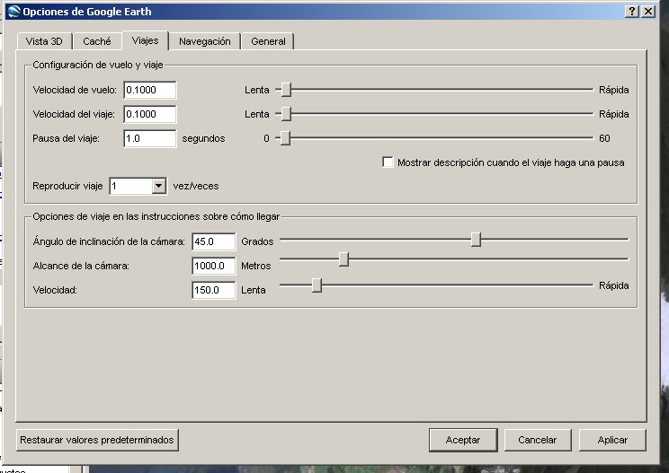Click the Cancelar button
The width and height of the screenshot is (669, 473).
[538, 440]
